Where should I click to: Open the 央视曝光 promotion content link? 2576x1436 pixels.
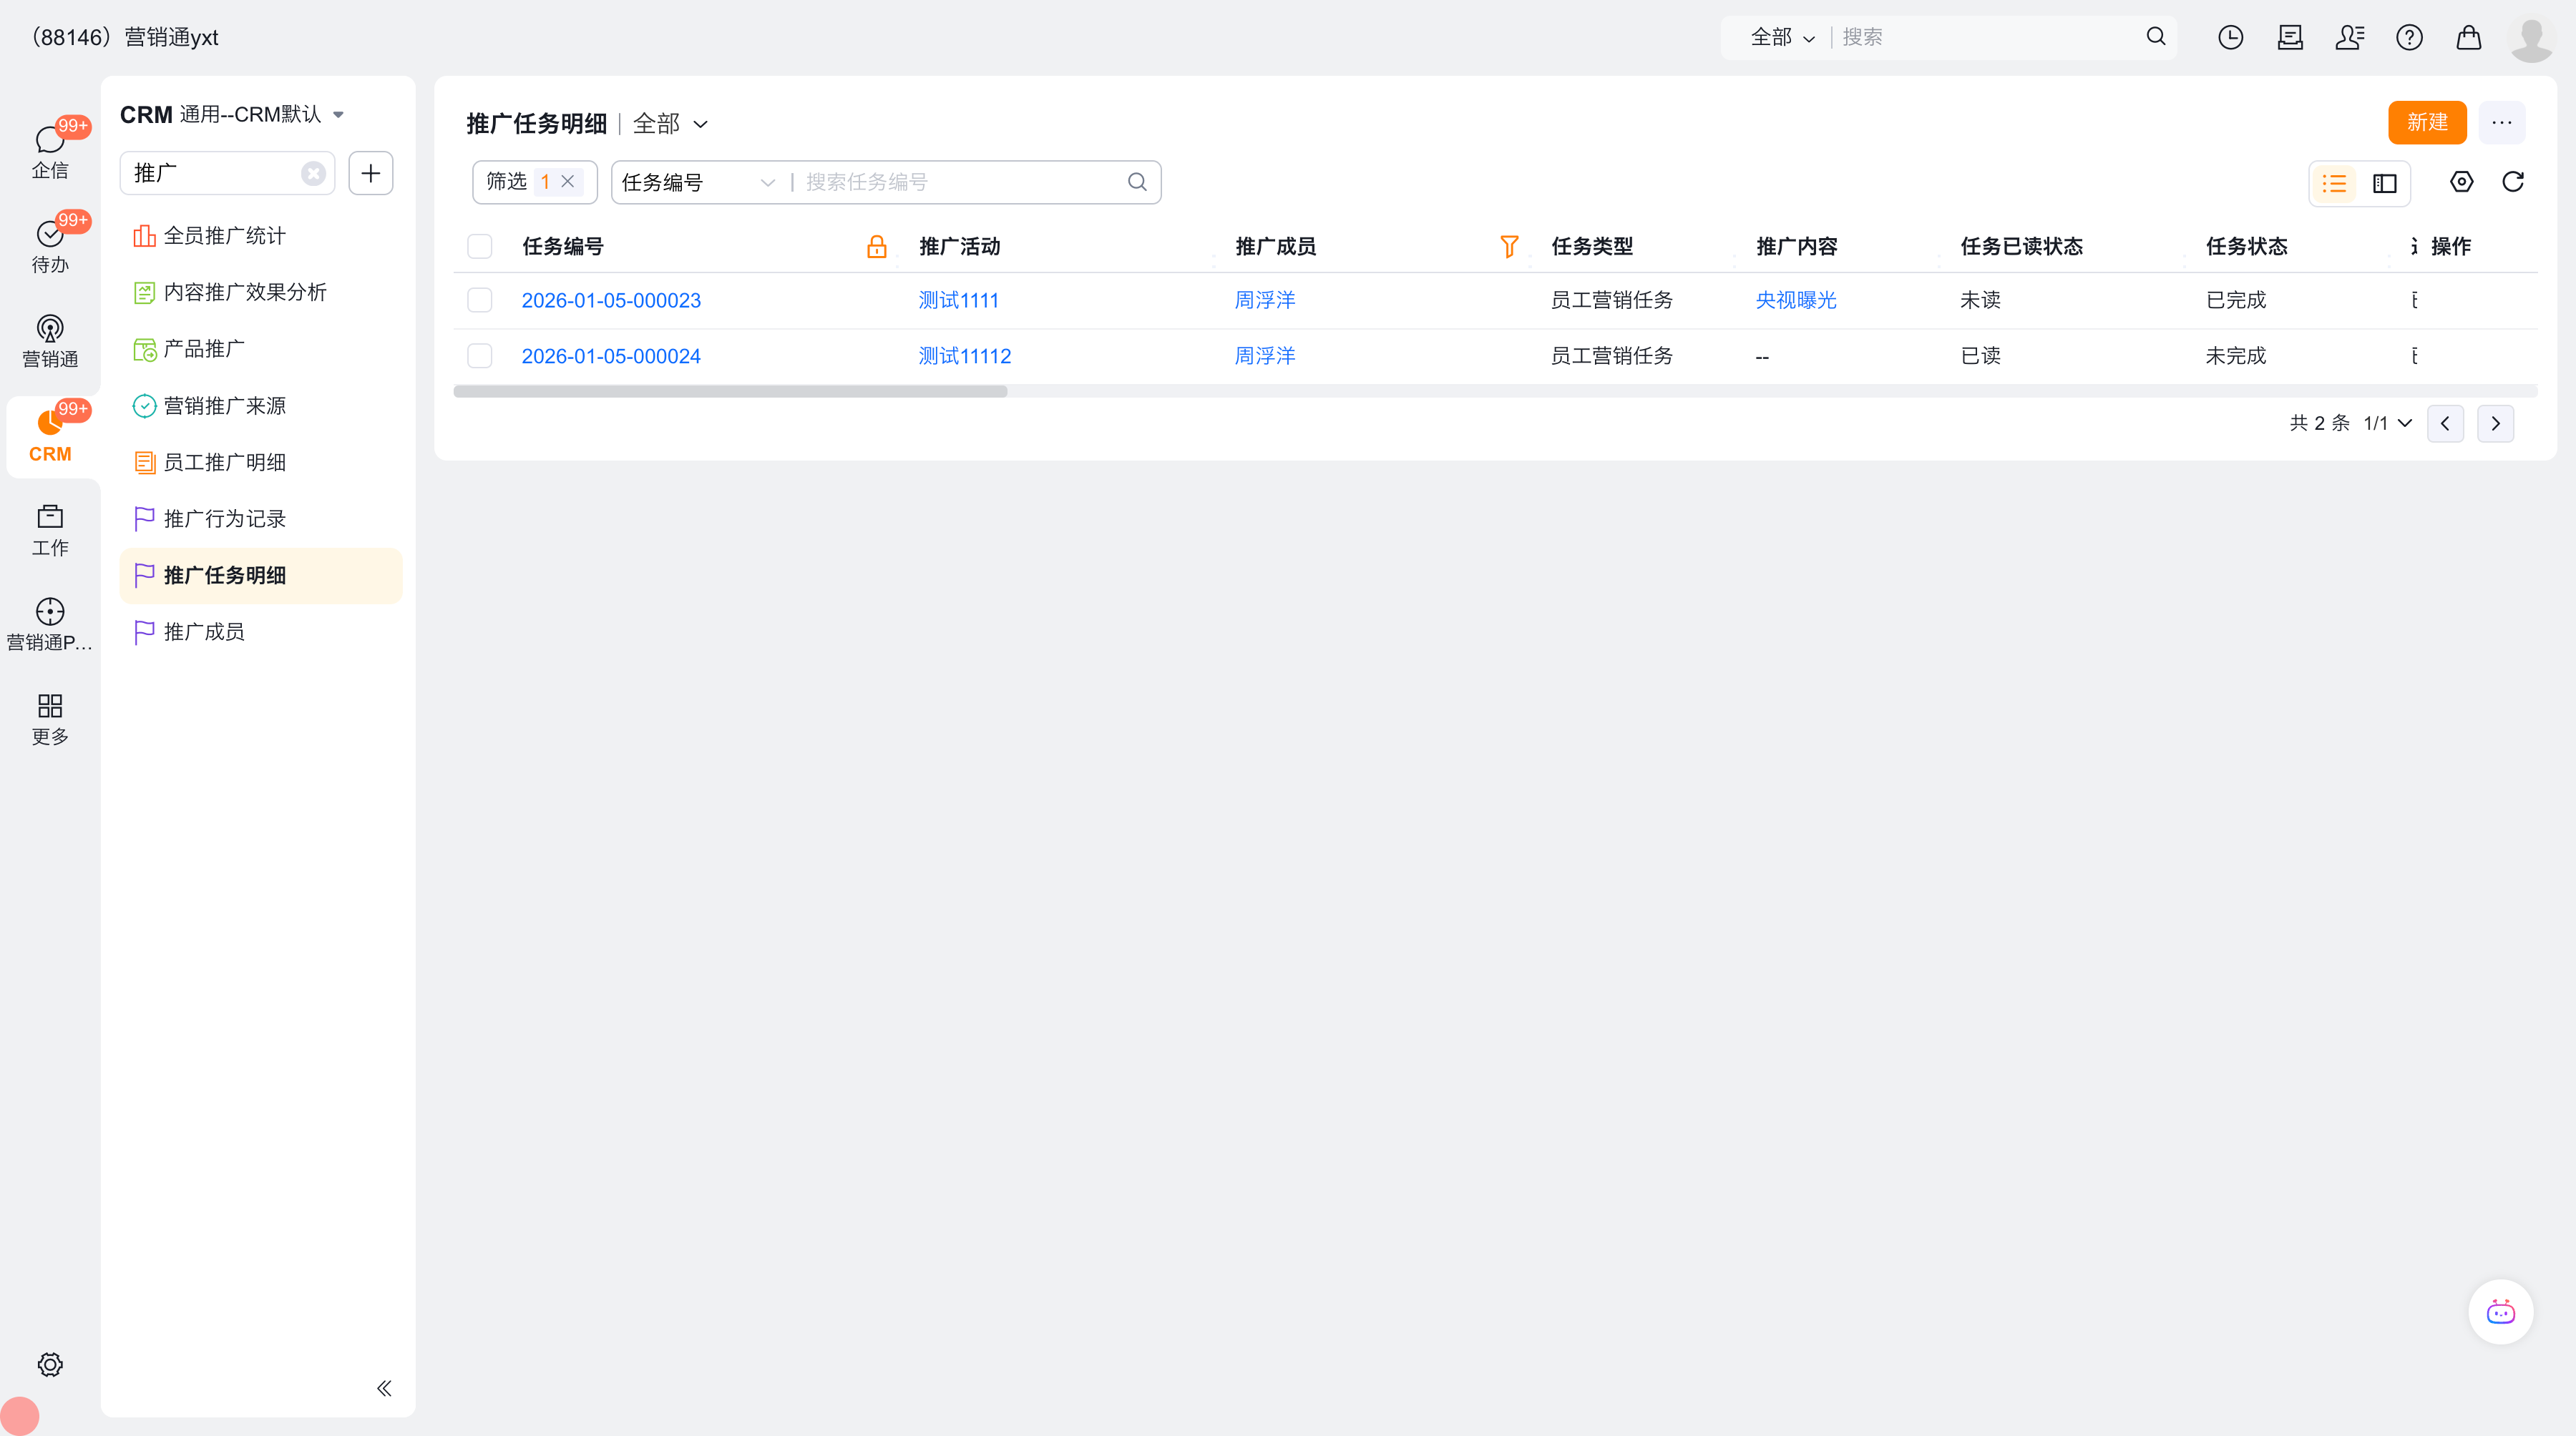click(1796, 300)
